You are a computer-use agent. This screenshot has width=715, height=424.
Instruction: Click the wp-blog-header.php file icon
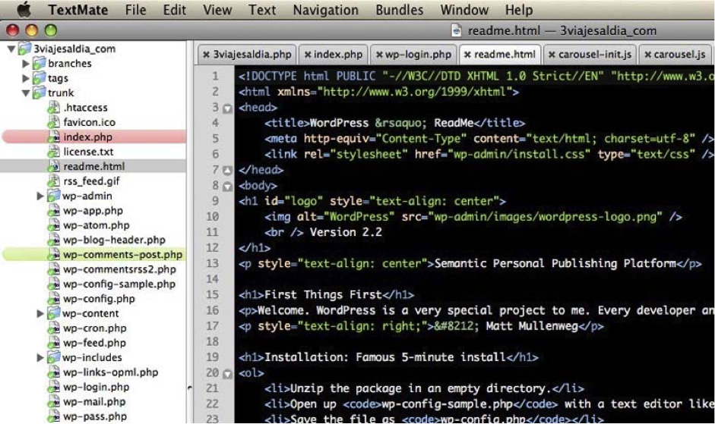[x=54, y=240]
